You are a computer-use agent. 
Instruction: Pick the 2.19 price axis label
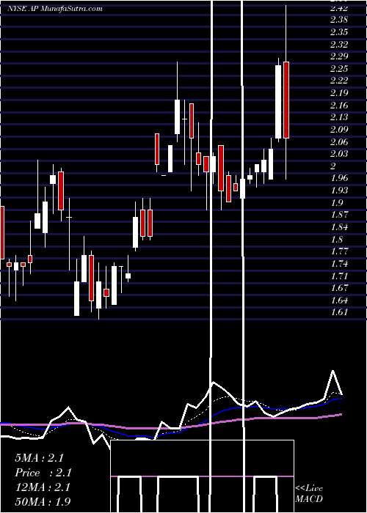(x=339, y=93)
